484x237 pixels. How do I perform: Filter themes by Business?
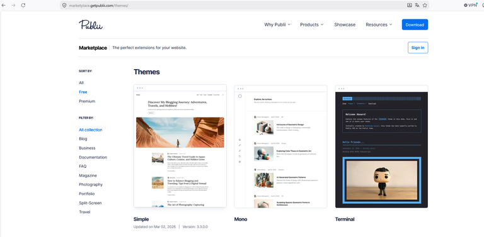tap(87, 148)
